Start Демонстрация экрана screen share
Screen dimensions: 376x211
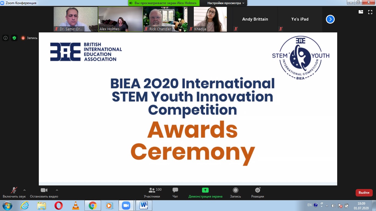pos(205,193)
